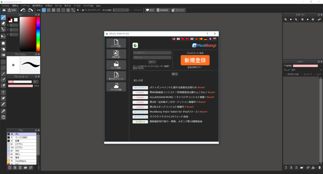
Task: Open recently used files in dialog
Action: (x=116, y=76)
